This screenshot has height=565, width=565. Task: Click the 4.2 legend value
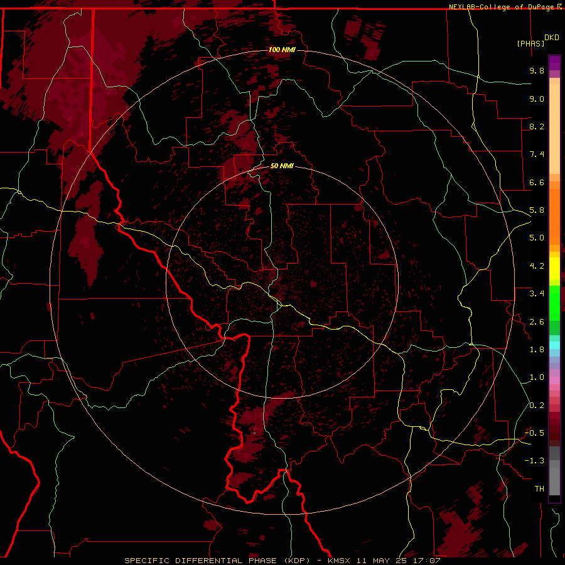(x=537, y=266)
